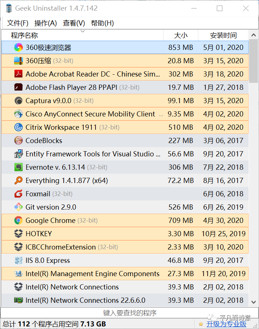This screenshot has width=259, height=329.
Task: Click the 510 MB size value
Action: click(181, 127)
